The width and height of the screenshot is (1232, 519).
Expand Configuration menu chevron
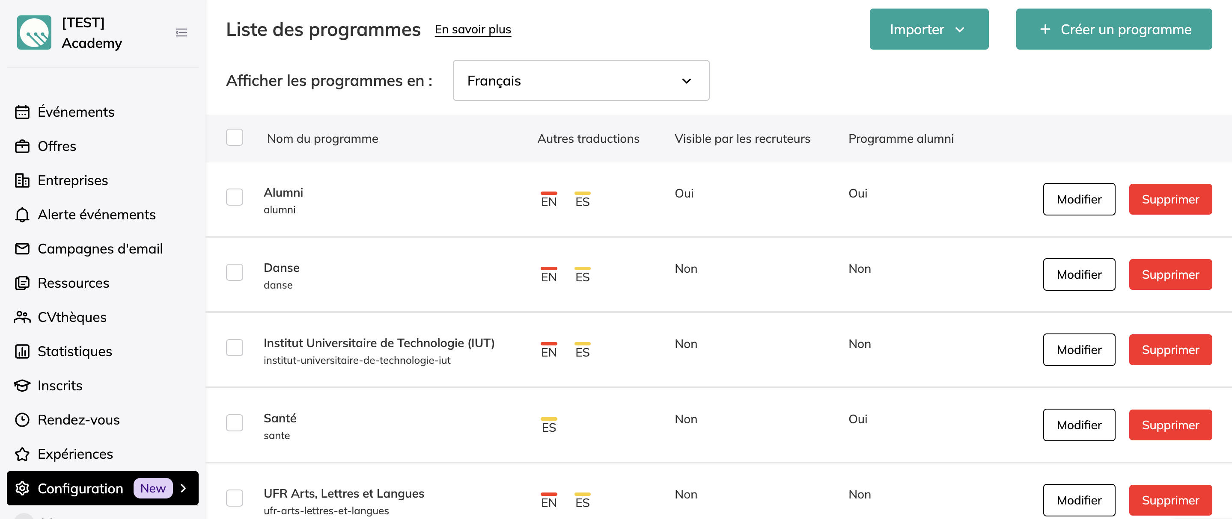[183, 488]
